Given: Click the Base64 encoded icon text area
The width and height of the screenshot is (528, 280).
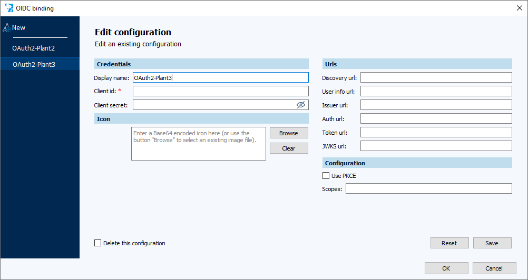Looking at the screenshot, I should [198, 144].
